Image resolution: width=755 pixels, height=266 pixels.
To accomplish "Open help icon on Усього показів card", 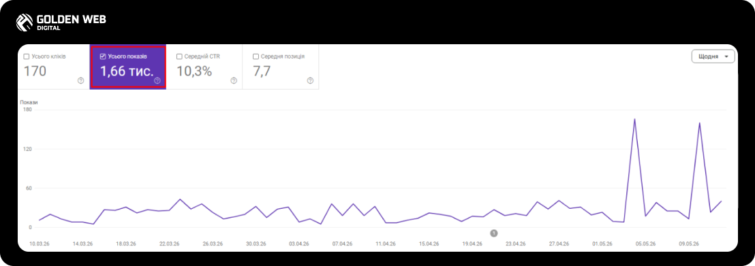I will pos(157,81).
